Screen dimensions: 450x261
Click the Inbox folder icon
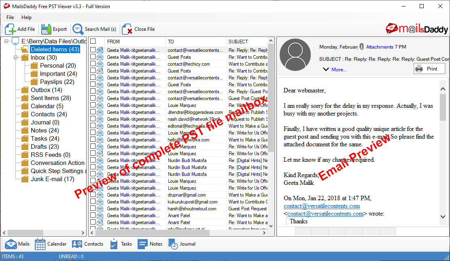coord(25,58)
